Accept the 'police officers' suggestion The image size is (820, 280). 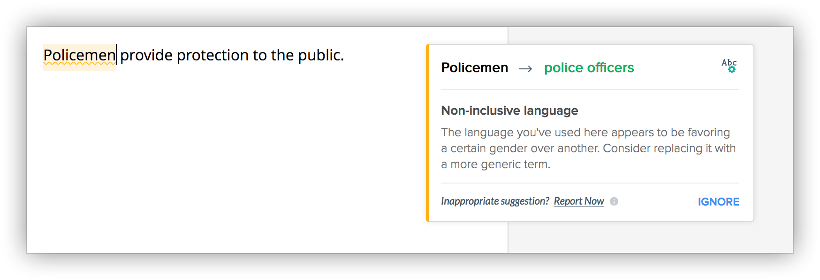[589, 68]
